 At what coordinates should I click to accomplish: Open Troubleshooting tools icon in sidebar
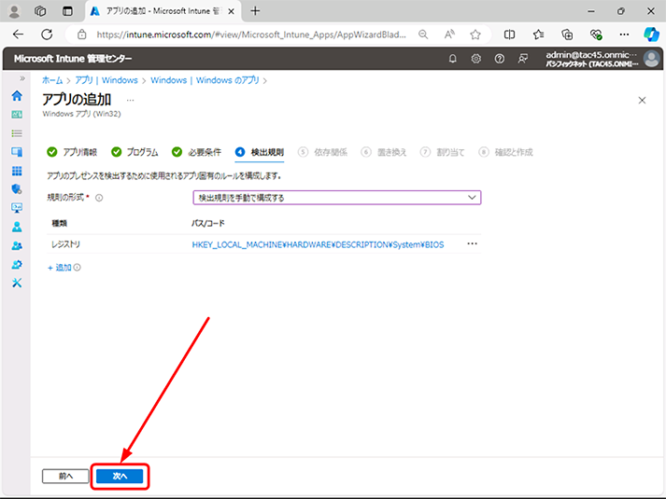(x=17, y=283)
